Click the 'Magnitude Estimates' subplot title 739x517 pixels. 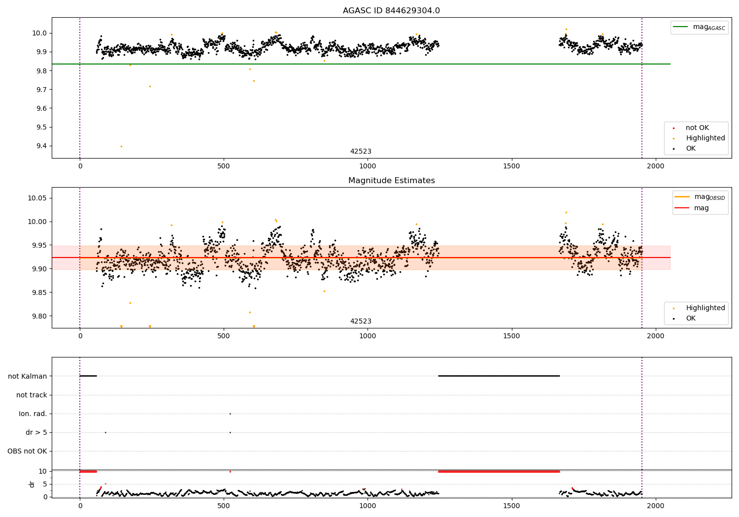tap(391, 181)
